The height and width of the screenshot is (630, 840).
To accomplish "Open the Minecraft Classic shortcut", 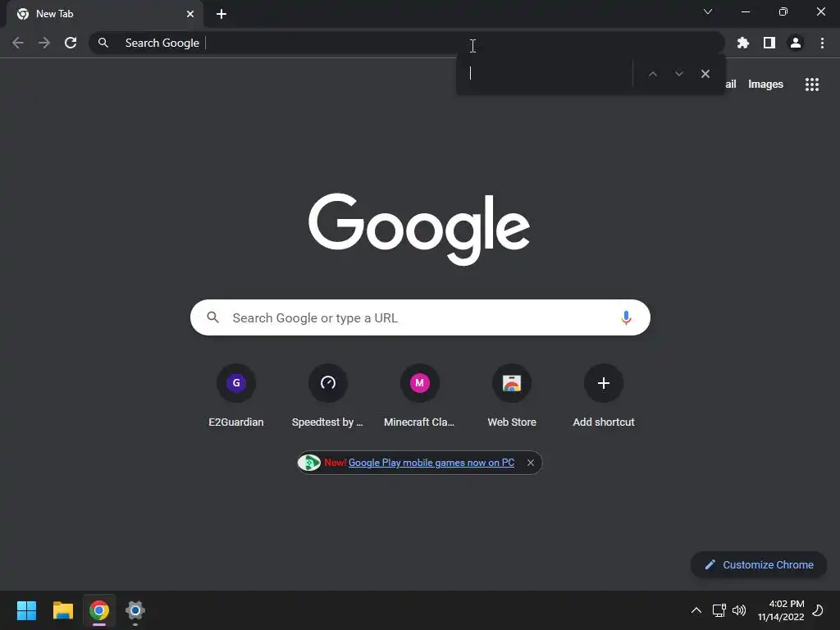I will point(419,396).
